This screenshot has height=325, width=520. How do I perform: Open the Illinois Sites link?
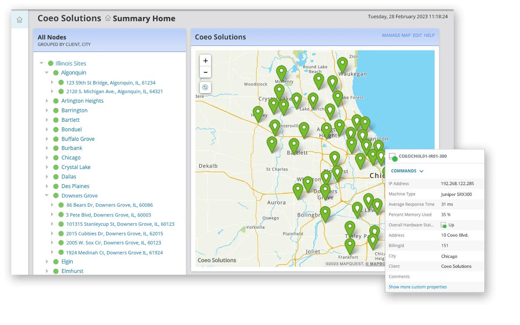tap(71, 63)
